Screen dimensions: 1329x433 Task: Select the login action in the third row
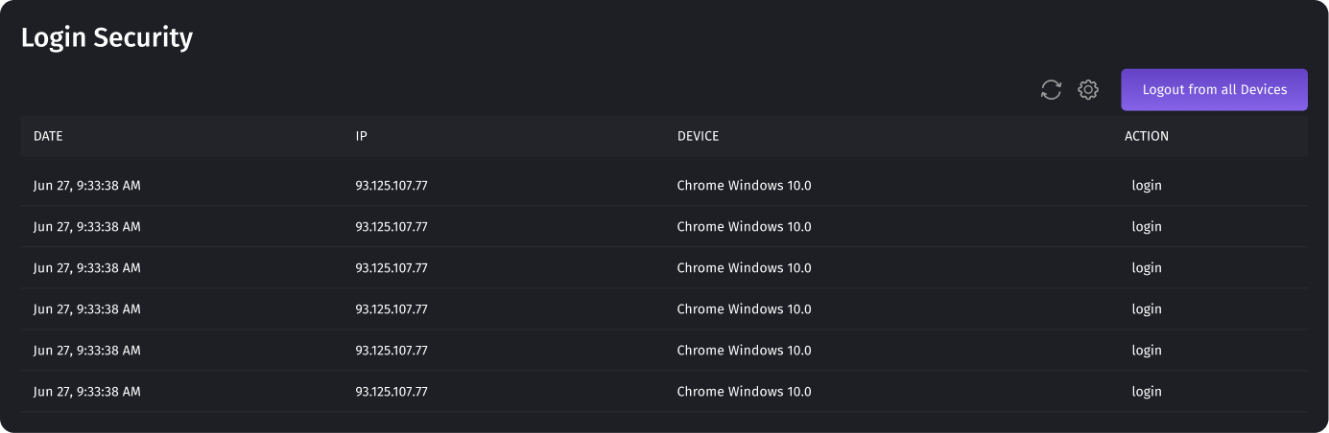click(x=1147, y=268)
